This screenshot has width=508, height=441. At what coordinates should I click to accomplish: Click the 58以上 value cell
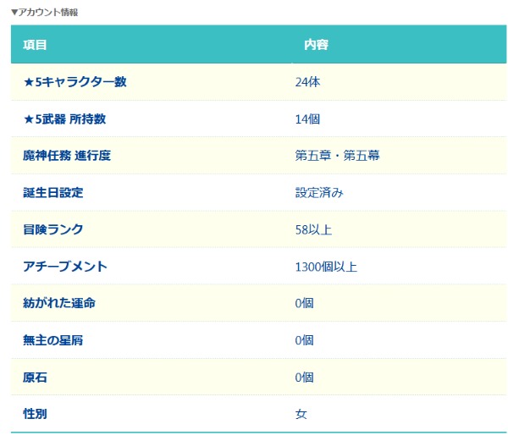click(312, 229)
